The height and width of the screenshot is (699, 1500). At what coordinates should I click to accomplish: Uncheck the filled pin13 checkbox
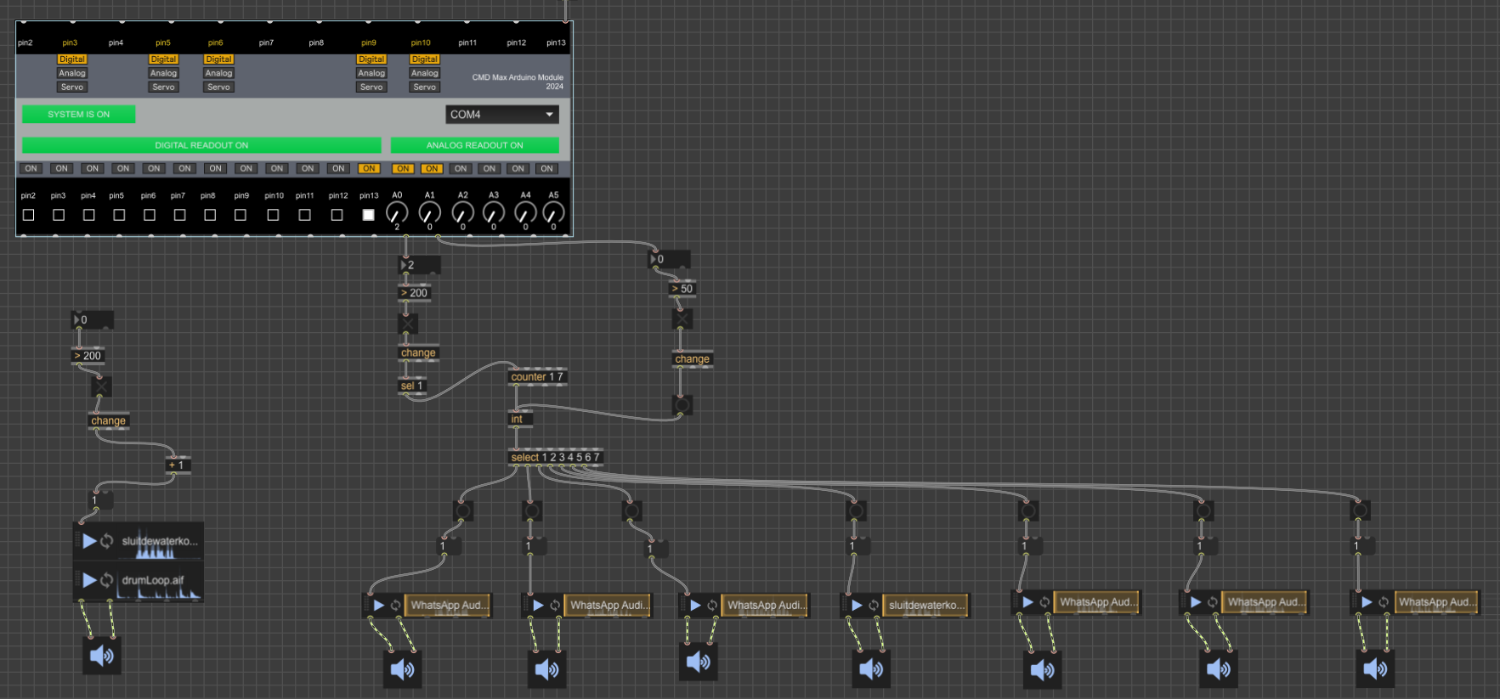click(368, 215)
